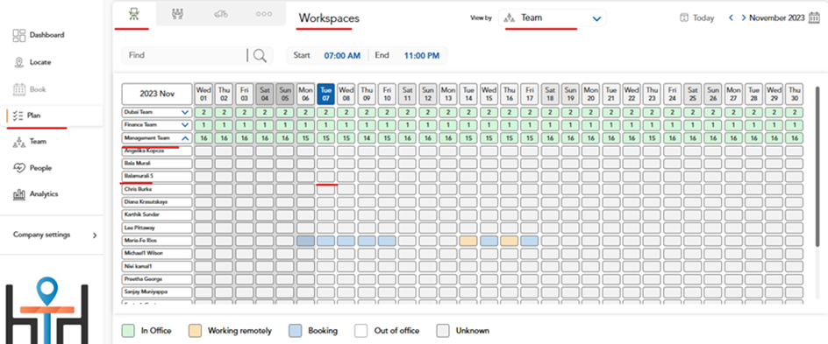Advance to the next month arrow
The height and width of the screenshot is (344, 828).
[744, 18]
